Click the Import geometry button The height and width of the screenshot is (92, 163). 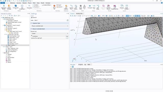(59, 5)
